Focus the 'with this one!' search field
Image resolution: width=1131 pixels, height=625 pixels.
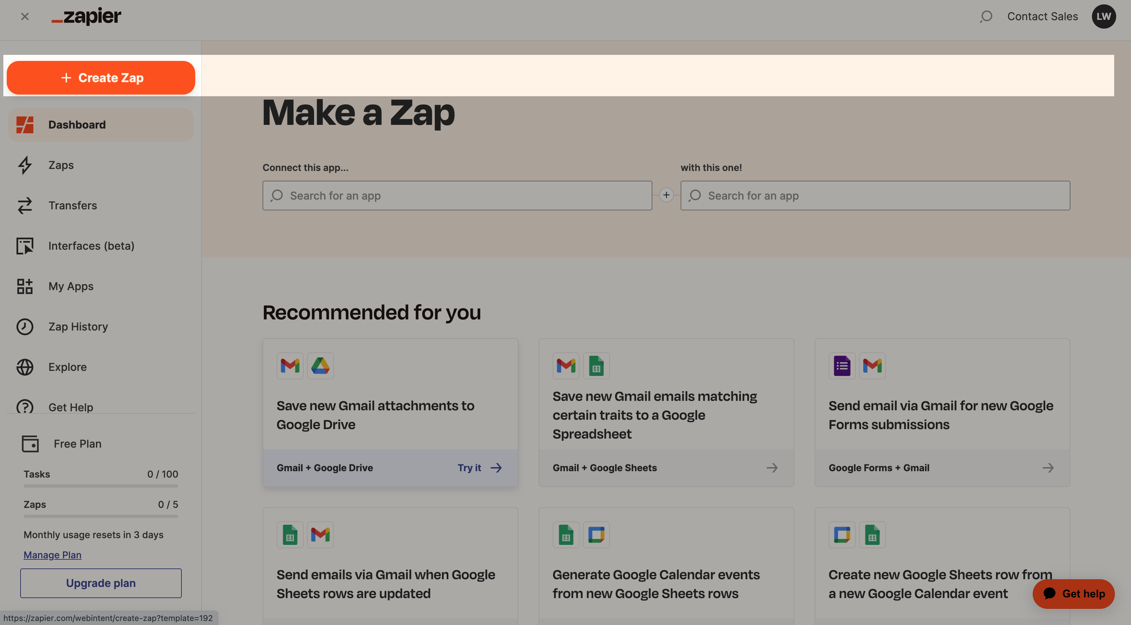tap(875, 195)
